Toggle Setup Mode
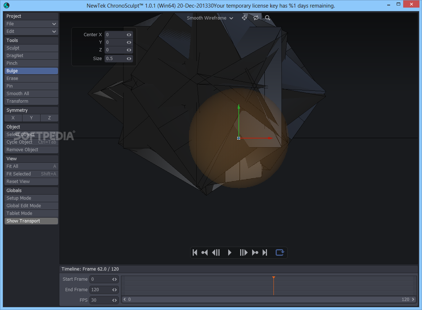Viewport: 422px width, 310px height. [x=31, y=198]
